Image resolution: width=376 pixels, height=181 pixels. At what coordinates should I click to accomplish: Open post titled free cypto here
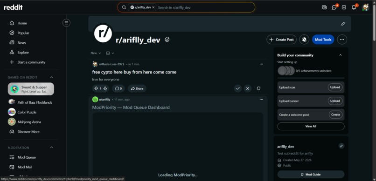134,72
